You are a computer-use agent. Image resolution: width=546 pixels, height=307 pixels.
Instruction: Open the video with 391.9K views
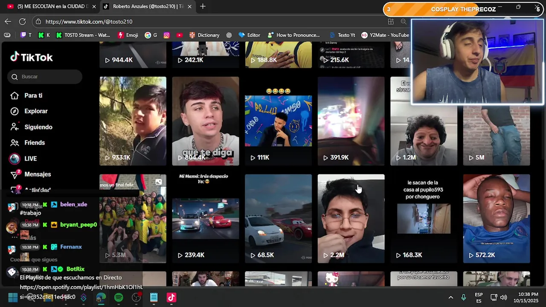[x=351, y=121]
